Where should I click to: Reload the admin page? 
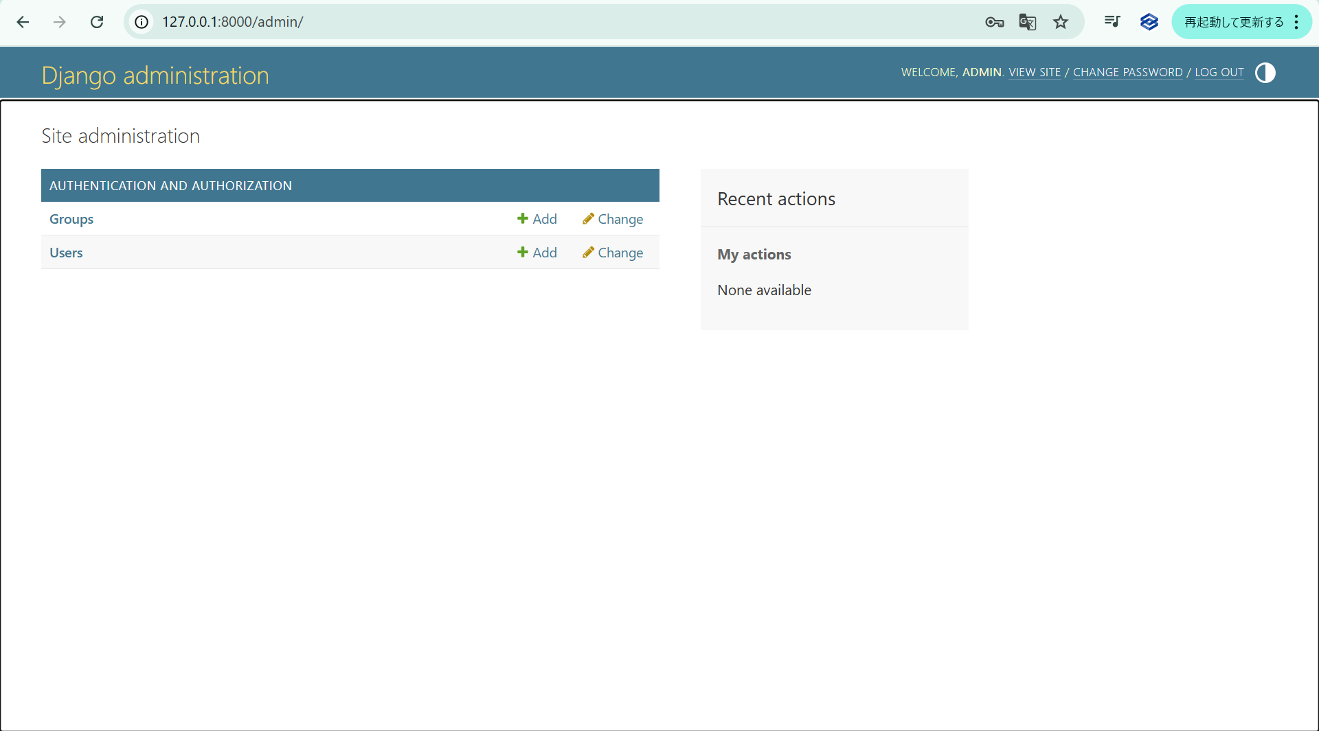tap(97, 22)
